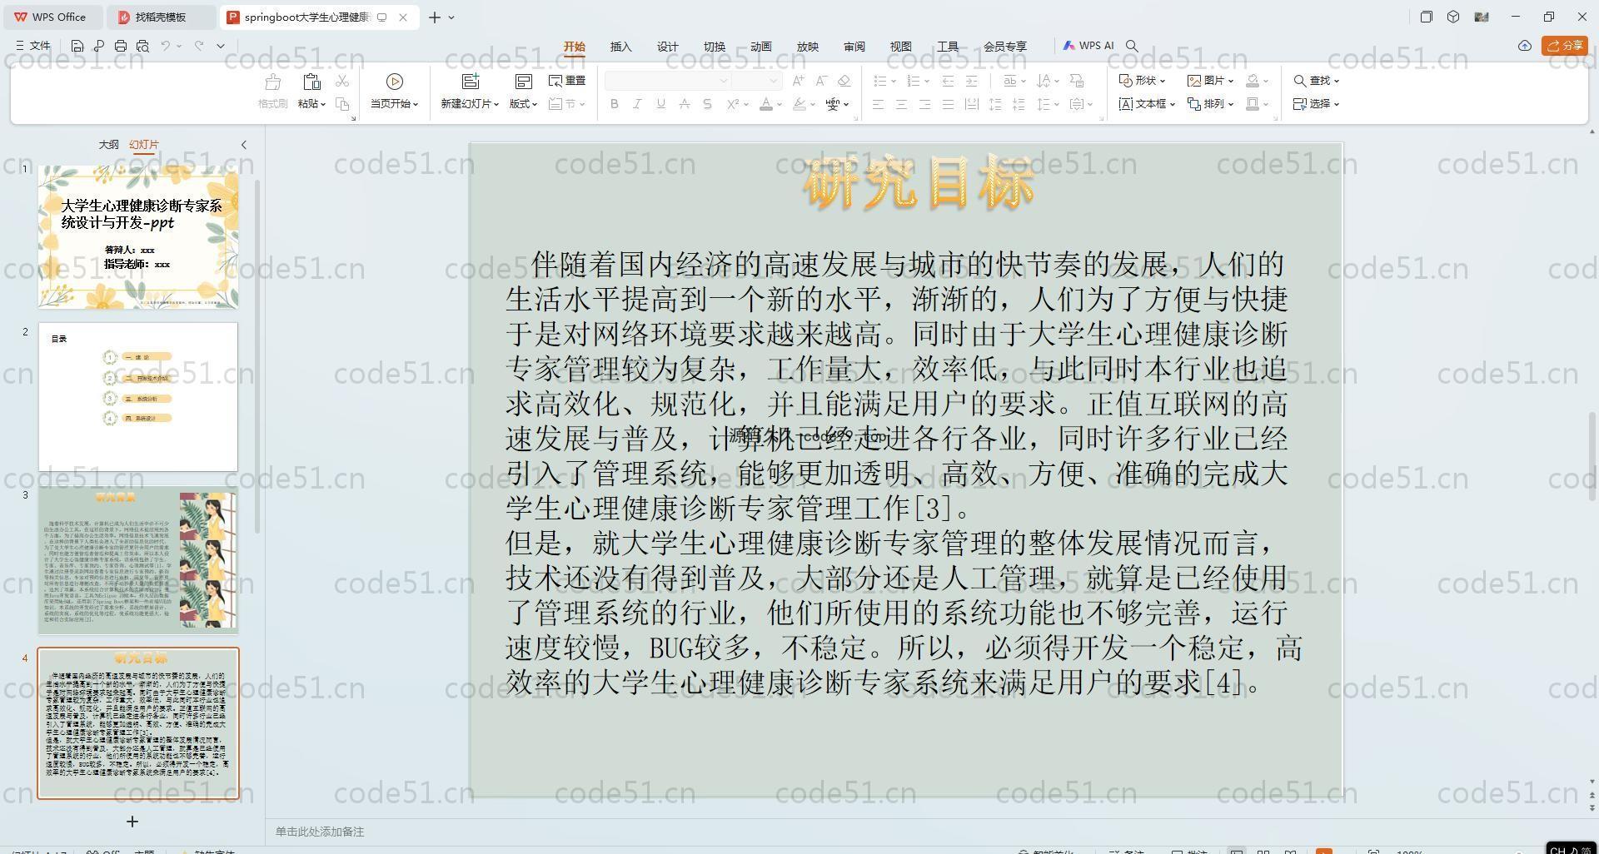Click the shape outline color swatch
The width and height of the screenshot is (1599, 854).
1253,104
